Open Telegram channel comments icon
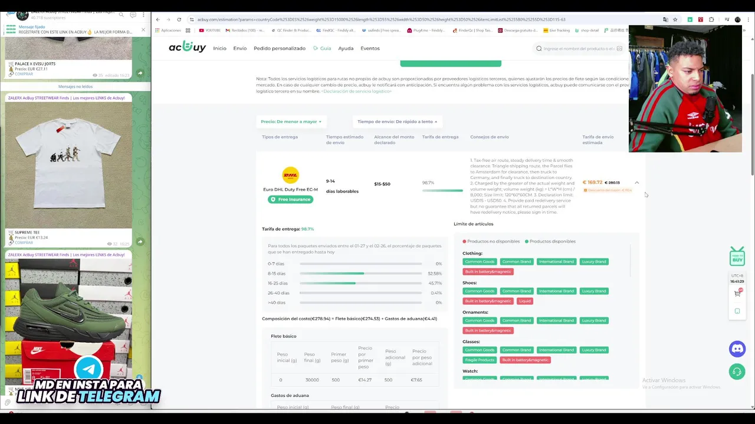 point(133,14)
